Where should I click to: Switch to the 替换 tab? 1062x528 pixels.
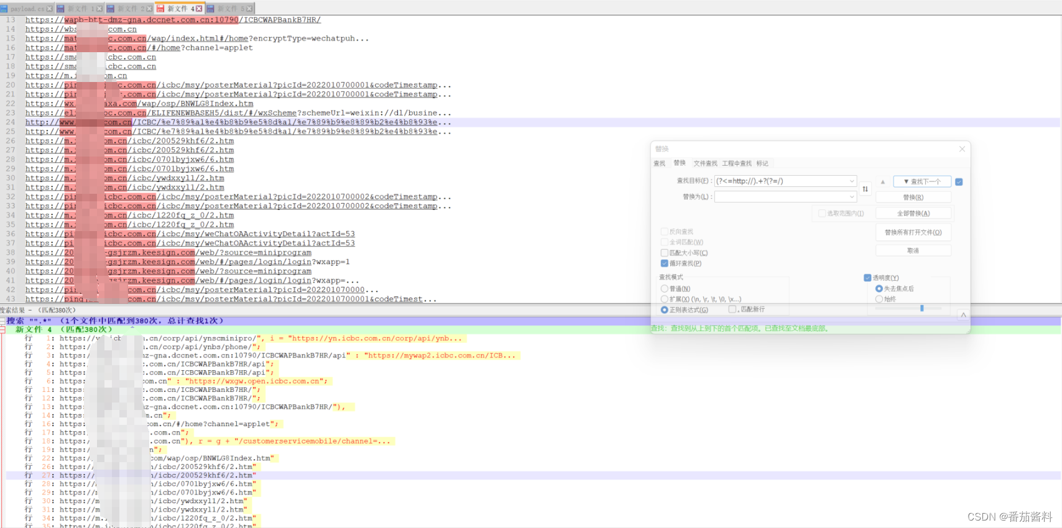680,163
